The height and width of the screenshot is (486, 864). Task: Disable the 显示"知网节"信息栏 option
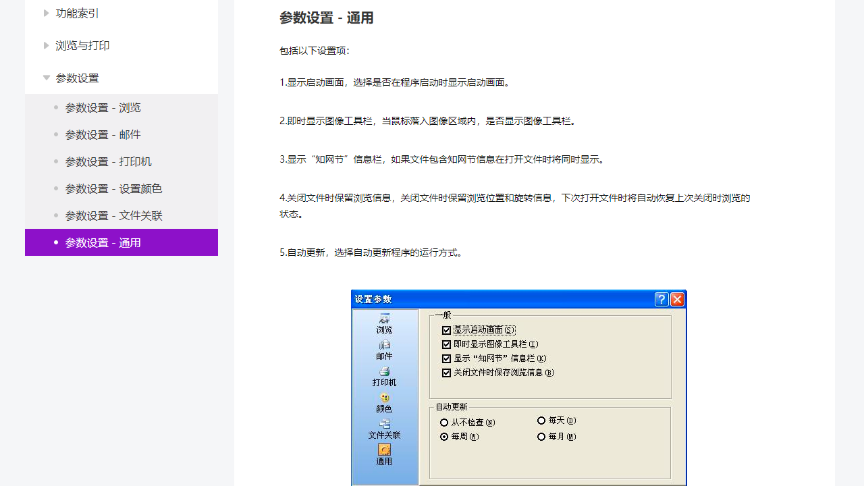[446, 358]
